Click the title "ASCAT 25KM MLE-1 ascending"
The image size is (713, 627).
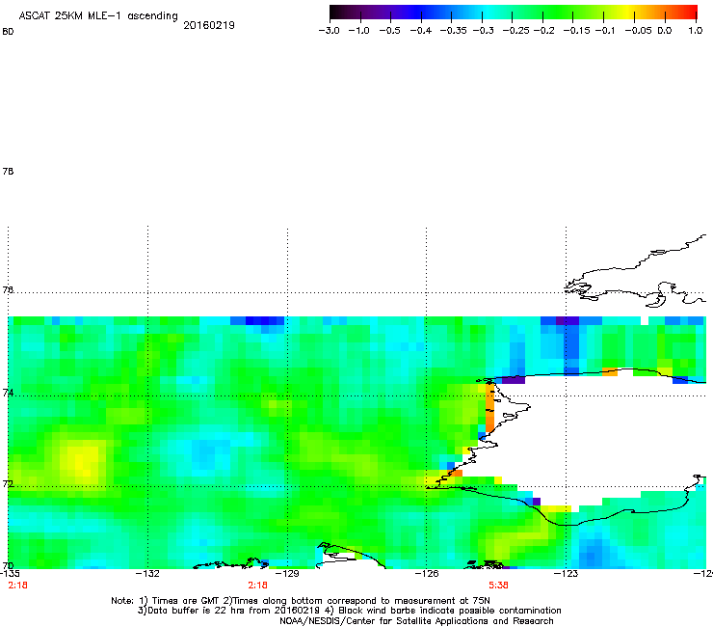tap(98, 16)
